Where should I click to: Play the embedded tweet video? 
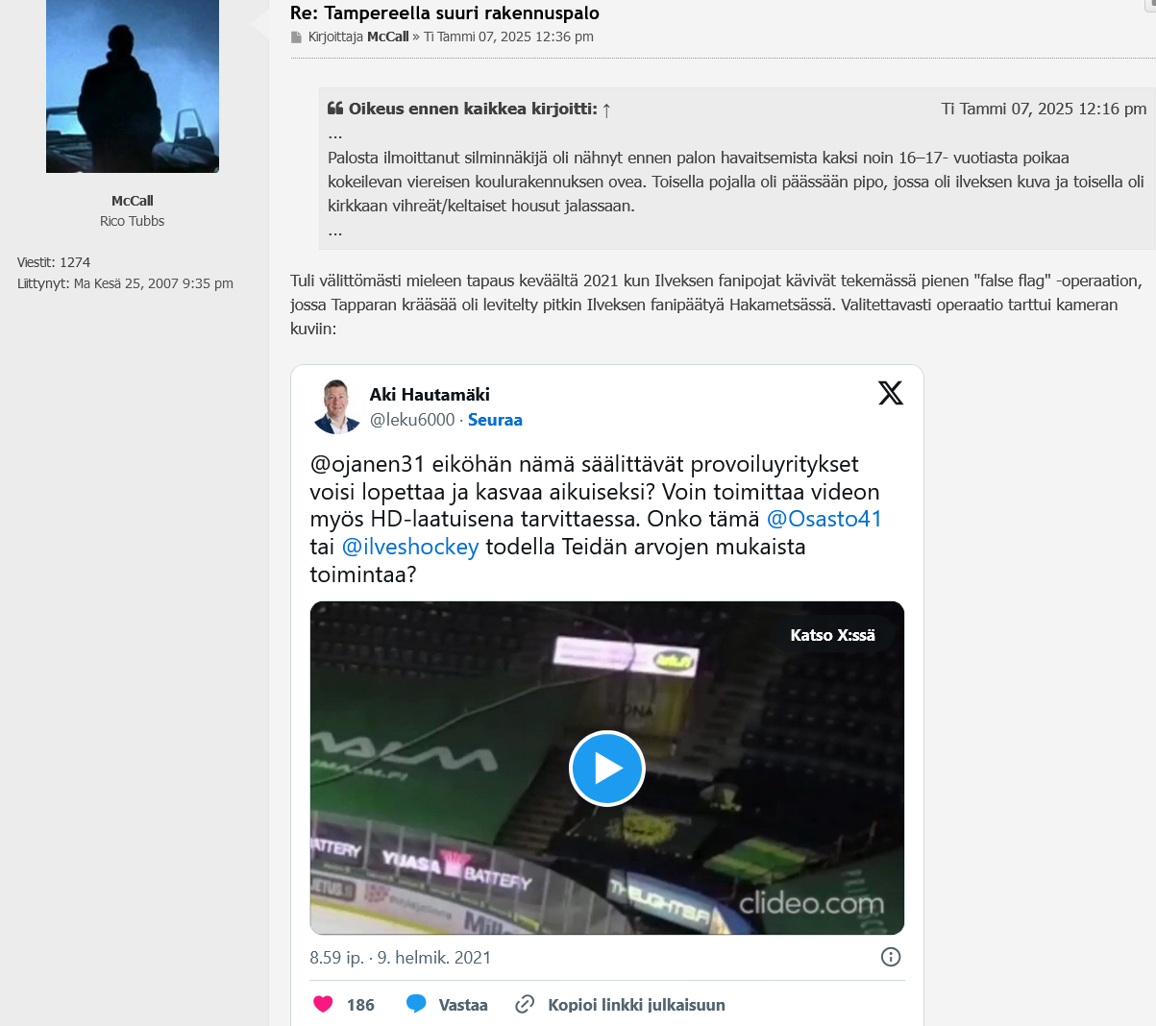607,769
